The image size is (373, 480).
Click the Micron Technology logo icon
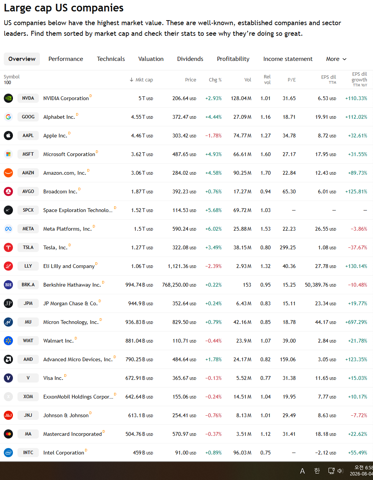click(8, 322)
